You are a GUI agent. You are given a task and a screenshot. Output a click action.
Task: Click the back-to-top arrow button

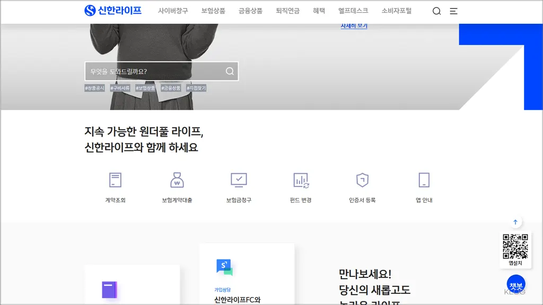click(515, 222)
